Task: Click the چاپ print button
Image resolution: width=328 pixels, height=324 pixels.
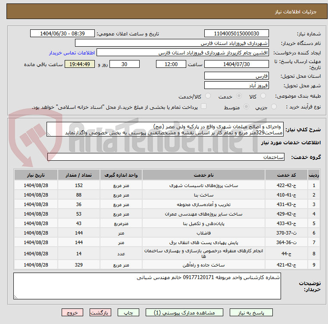Action: click(x=128, y=312)
